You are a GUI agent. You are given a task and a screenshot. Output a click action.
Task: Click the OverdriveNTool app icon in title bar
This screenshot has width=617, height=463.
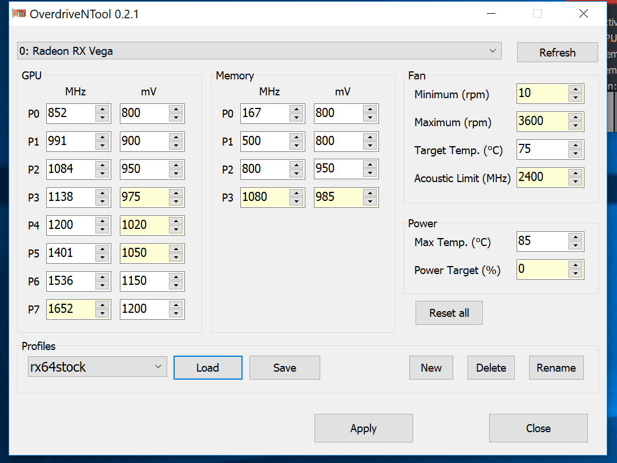19,14
